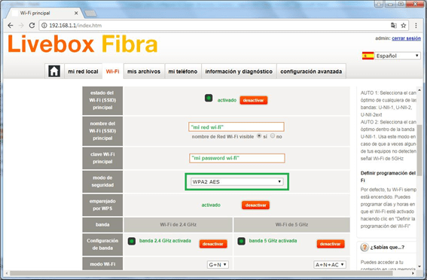Click the 'emparejado por WPS' row label

coord(102,205)
